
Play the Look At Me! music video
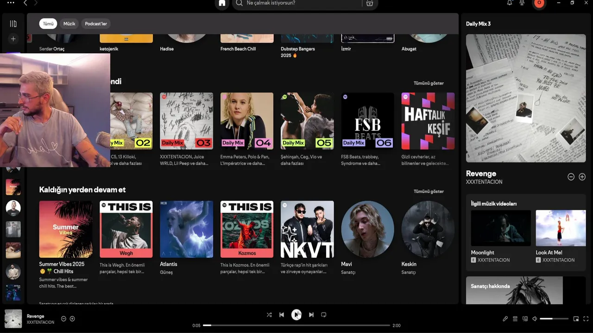561,228
